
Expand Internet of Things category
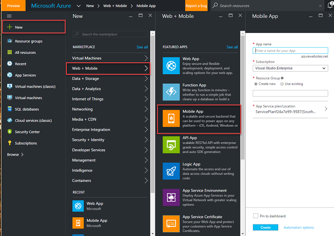[x=110, y=99]
